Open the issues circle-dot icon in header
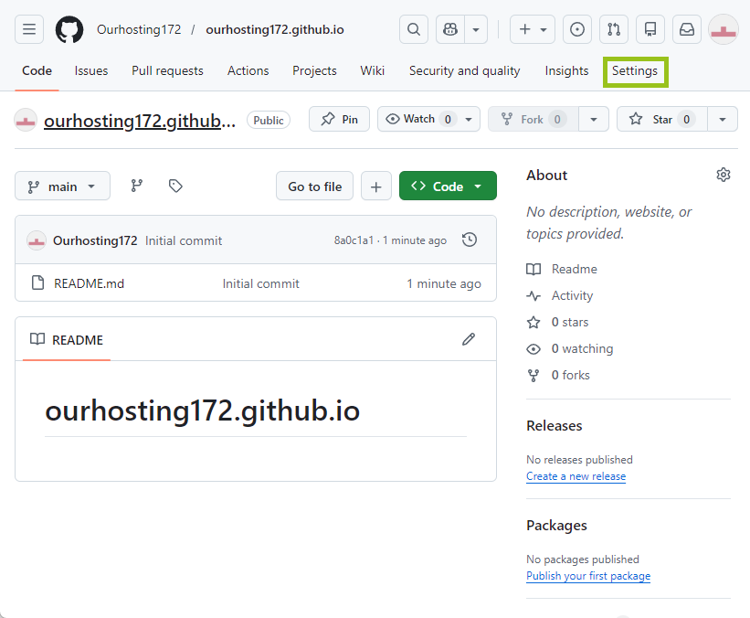The height and width of the screenshot is (618, 750). tap(577, 29)
